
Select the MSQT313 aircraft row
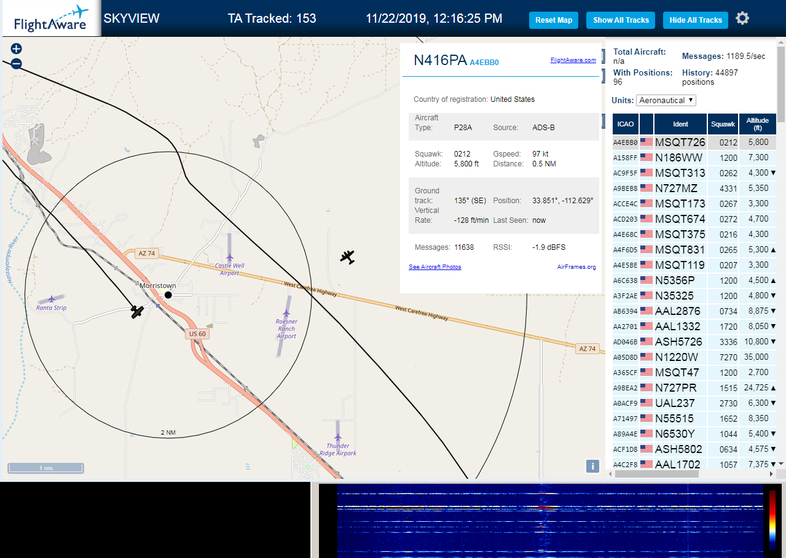[694, 172]
